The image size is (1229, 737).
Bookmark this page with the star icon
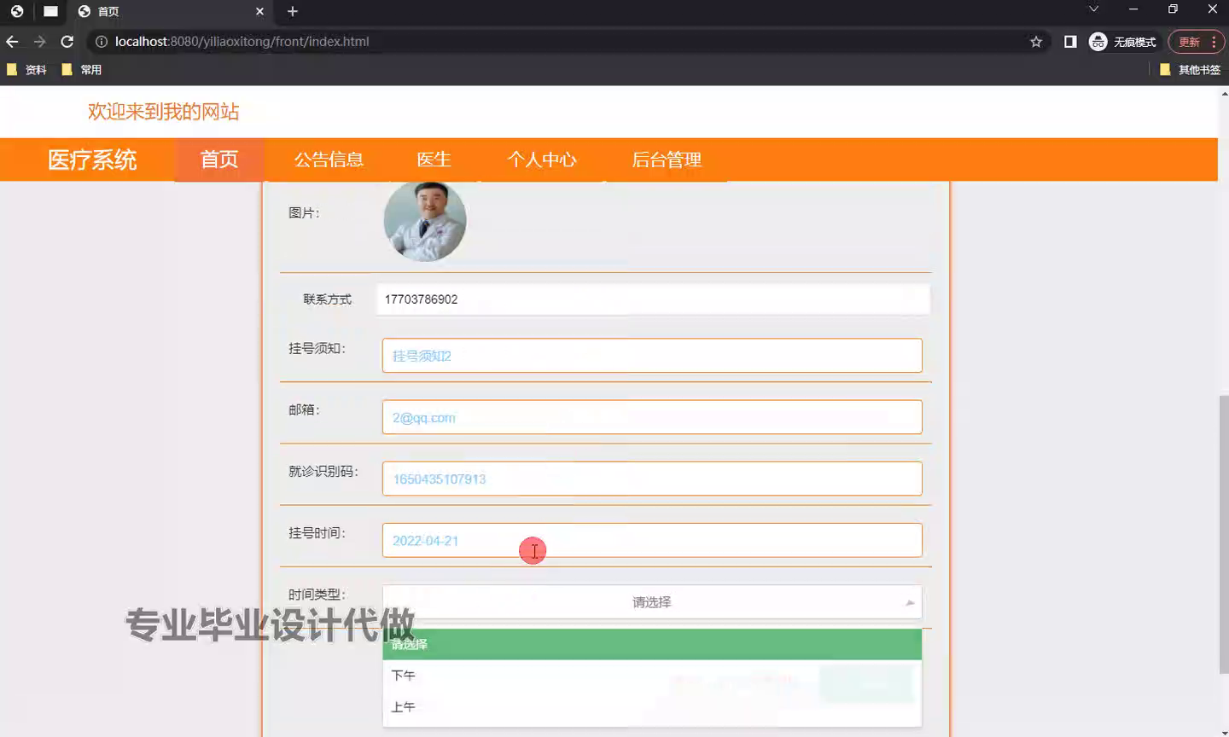coord(1036,42)
